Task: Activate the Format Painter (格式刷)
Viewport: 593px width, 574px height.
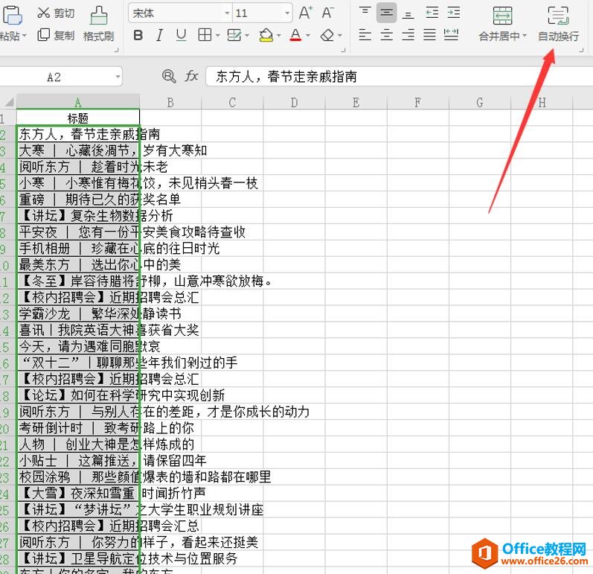Action: tap(99, 24)
